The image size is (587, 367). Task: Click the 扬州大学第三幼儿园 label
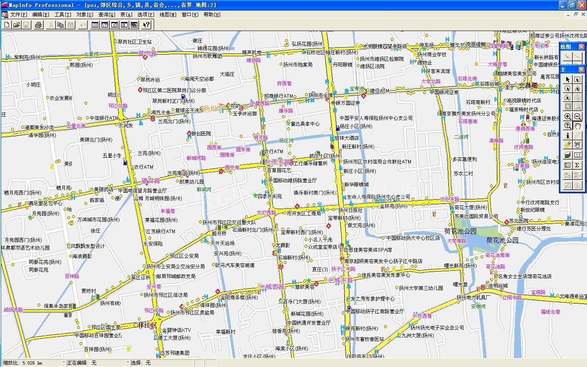pos(421,288)
